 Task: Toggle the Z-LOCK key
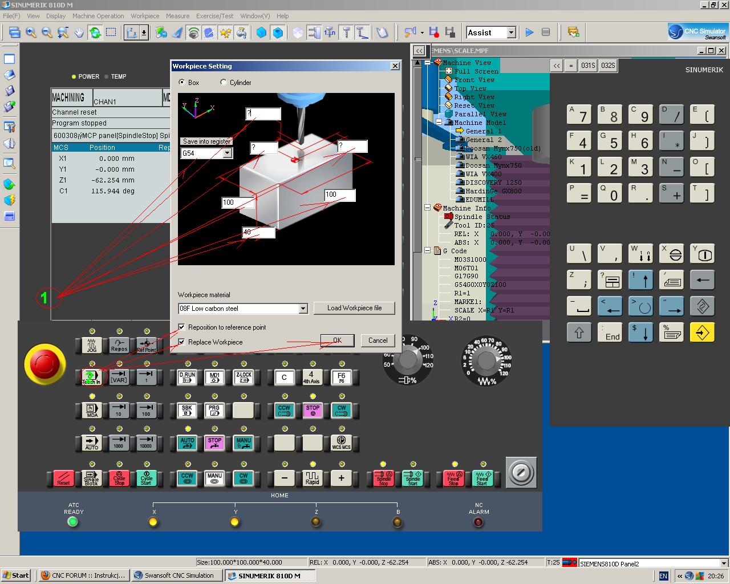[244, 377]
